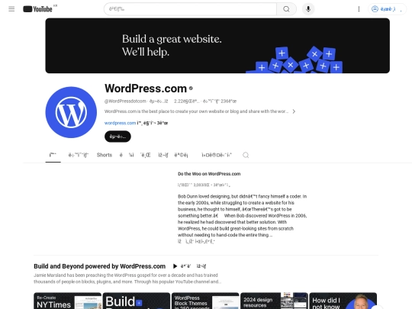Click the search-in-channel magnifier icon

246,155
